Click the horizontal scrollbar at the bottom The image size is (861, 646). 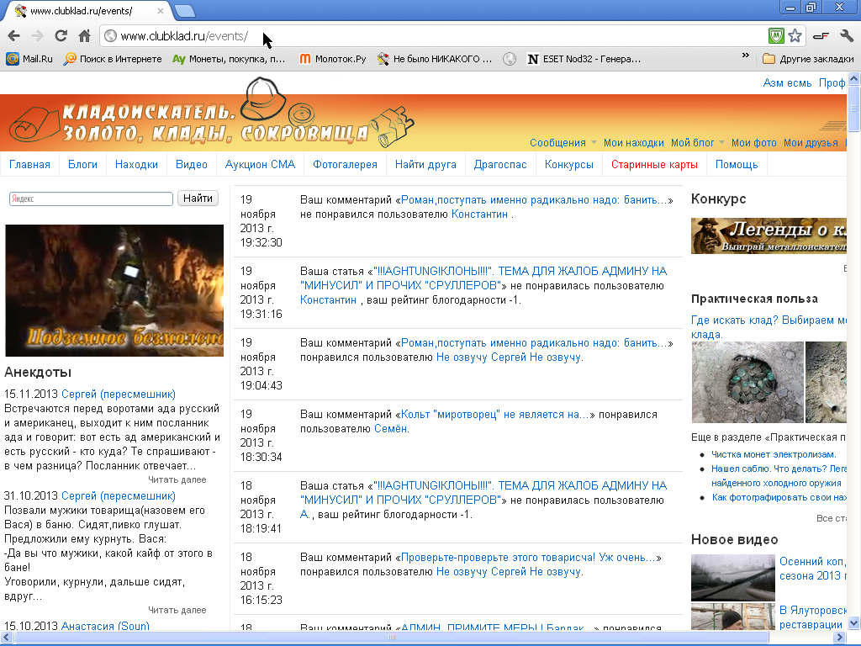click(x=392, y=638)
